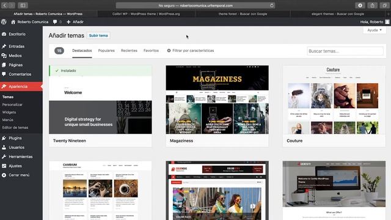The image size is (391, 220).
Task: Open the Roberto Comunica site home link
Action: [30, 22]
